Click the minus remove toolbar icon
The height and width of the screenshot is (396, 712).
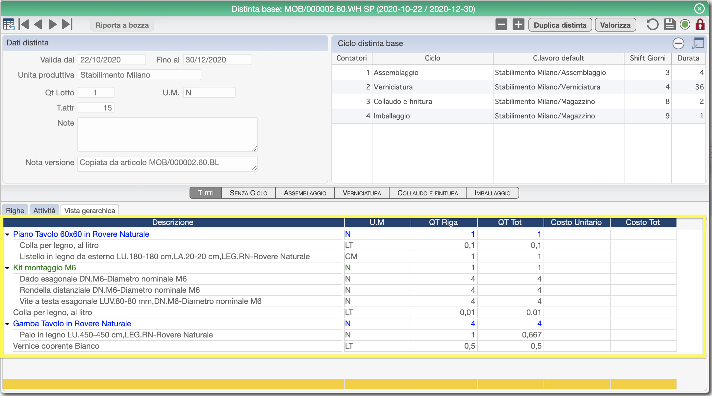point(501,25)
